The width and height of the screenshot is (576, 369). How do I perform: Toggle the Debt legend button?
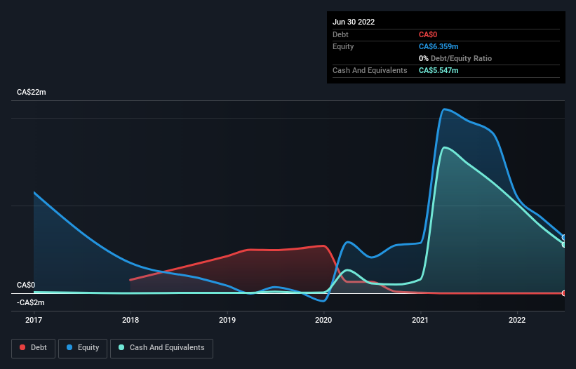34,348
